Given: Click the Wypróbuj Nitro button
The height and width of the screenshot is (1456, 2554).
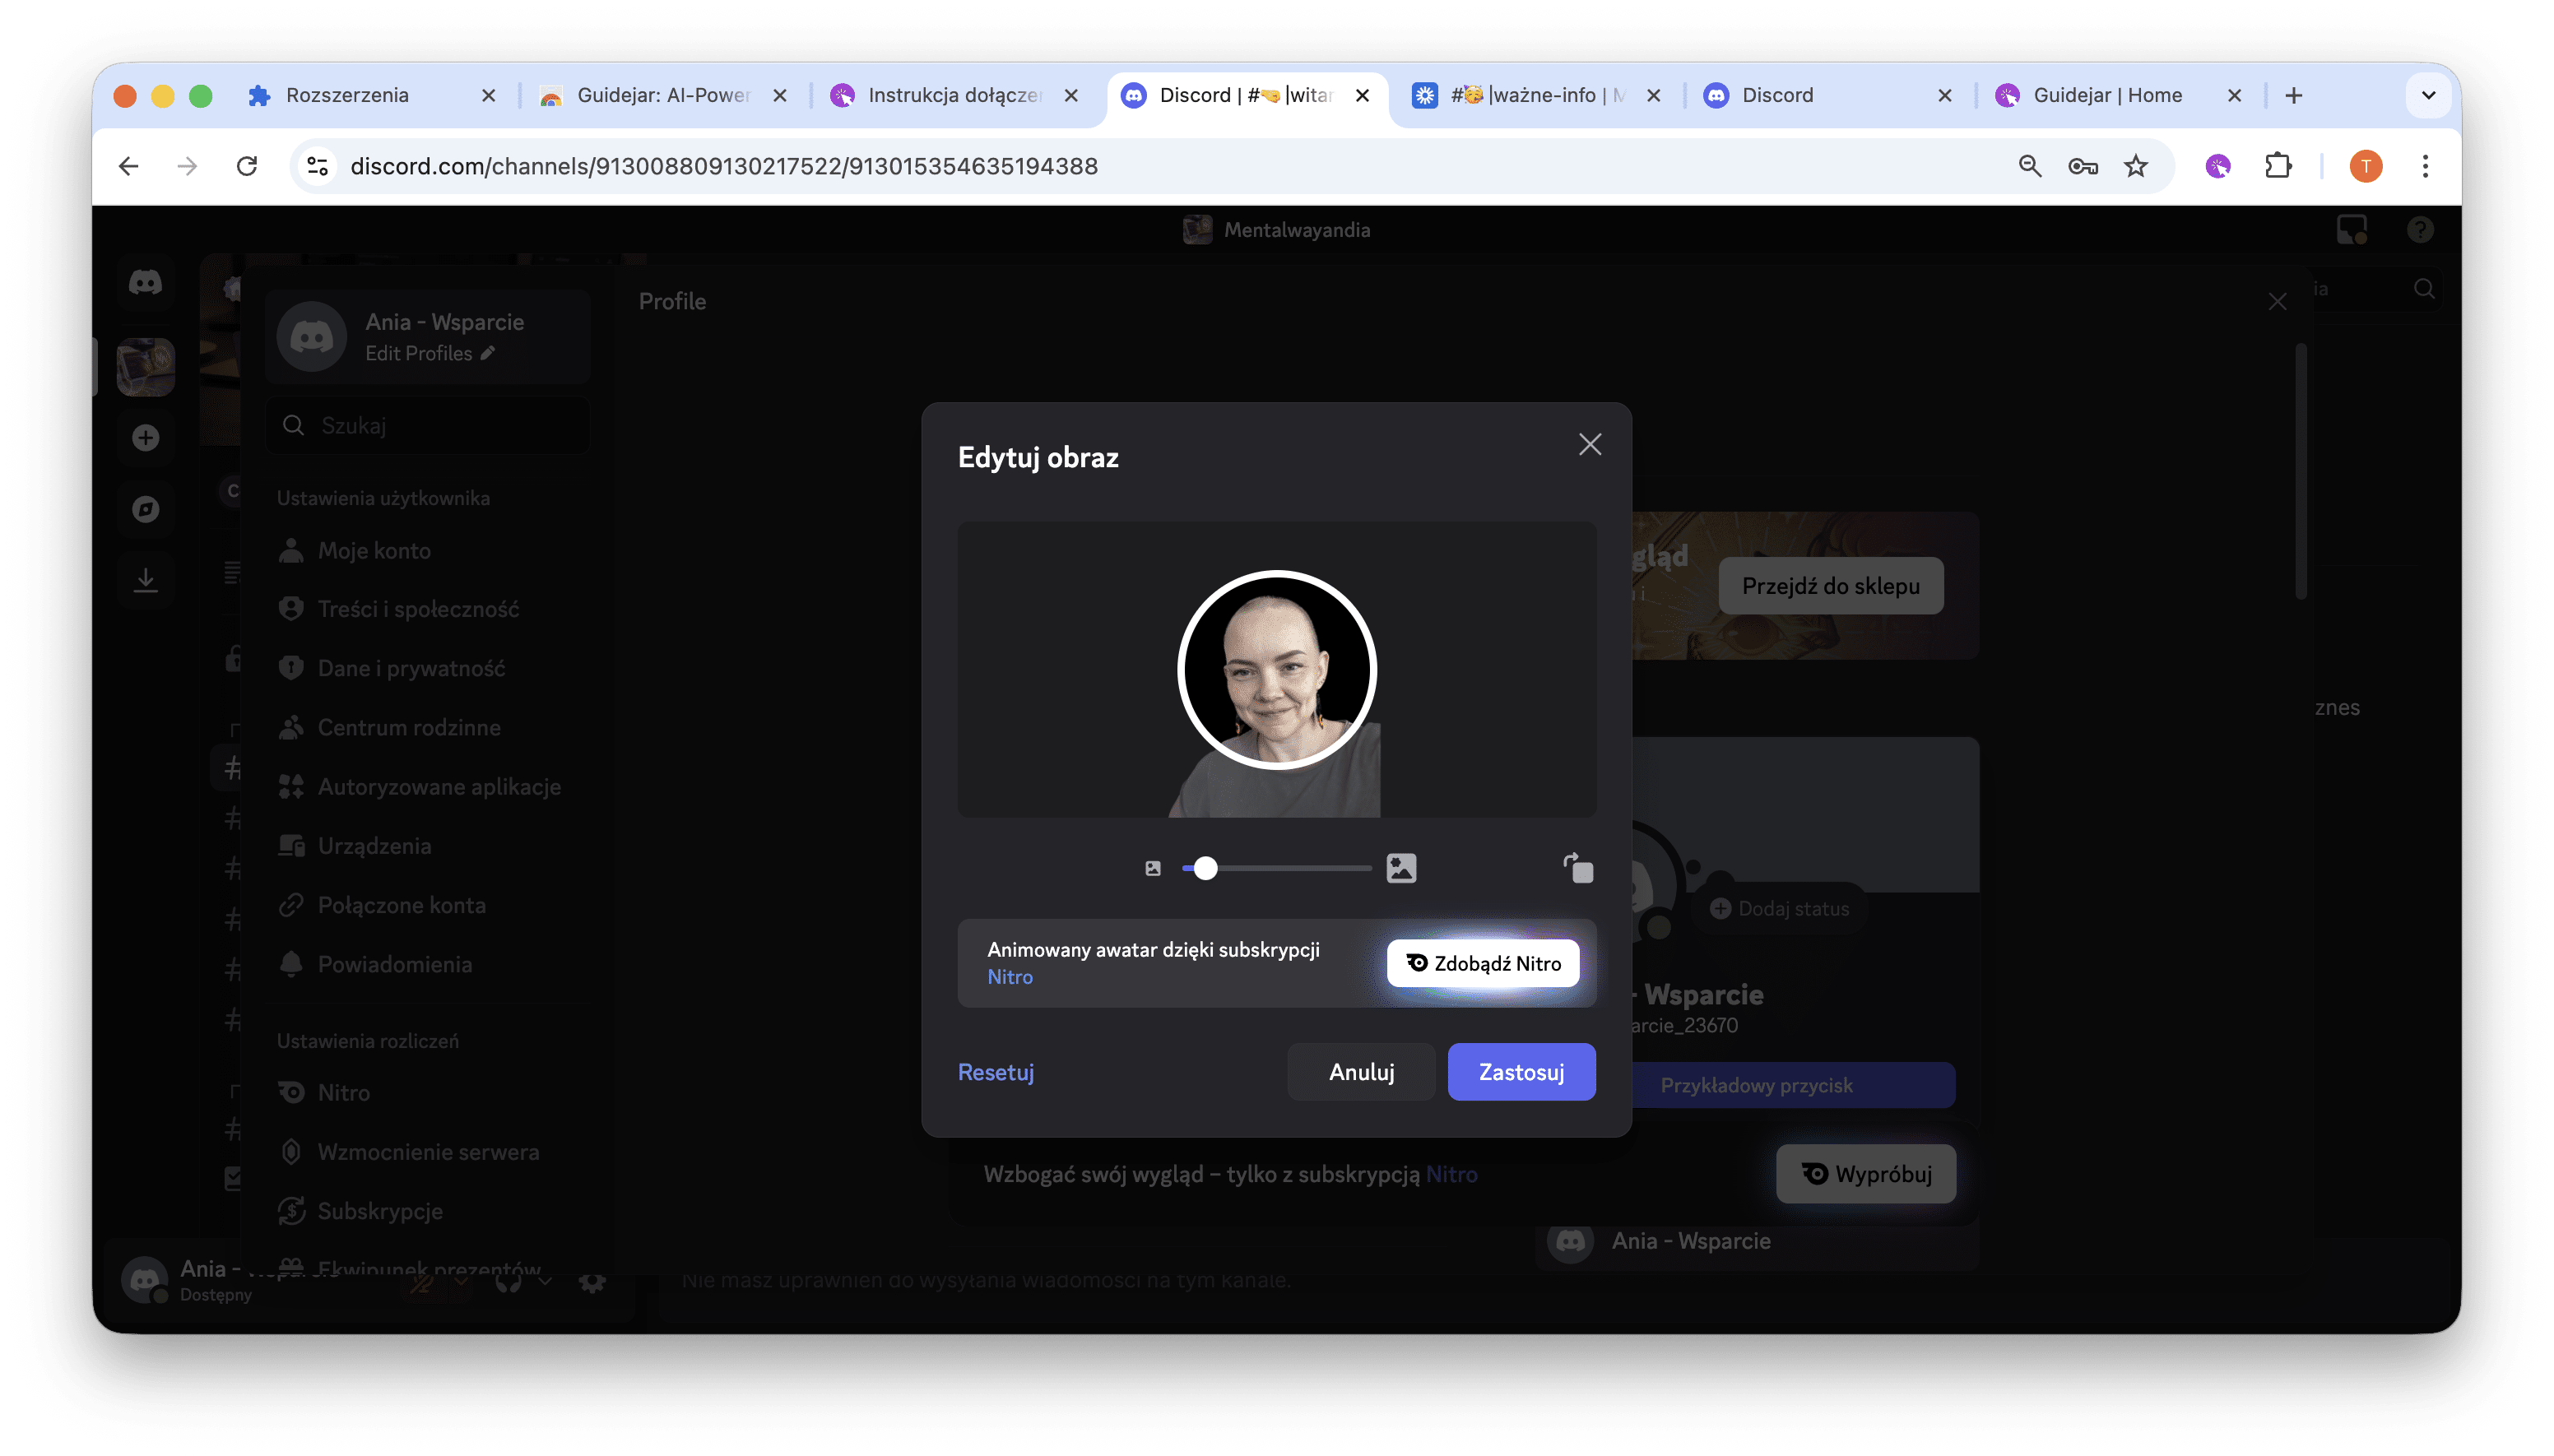Looking at the screenshot, I should pos(1865,1174).
